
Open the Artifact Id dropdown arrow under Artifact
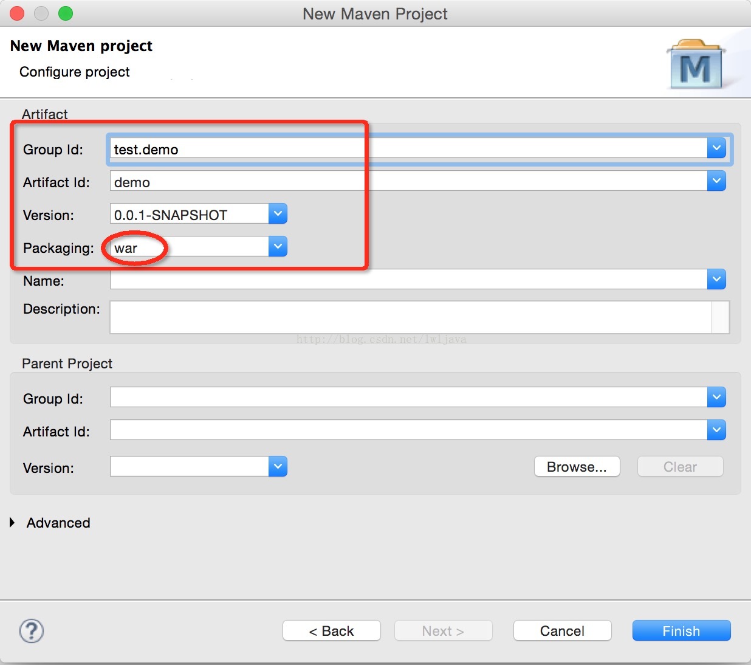point(716,181)
